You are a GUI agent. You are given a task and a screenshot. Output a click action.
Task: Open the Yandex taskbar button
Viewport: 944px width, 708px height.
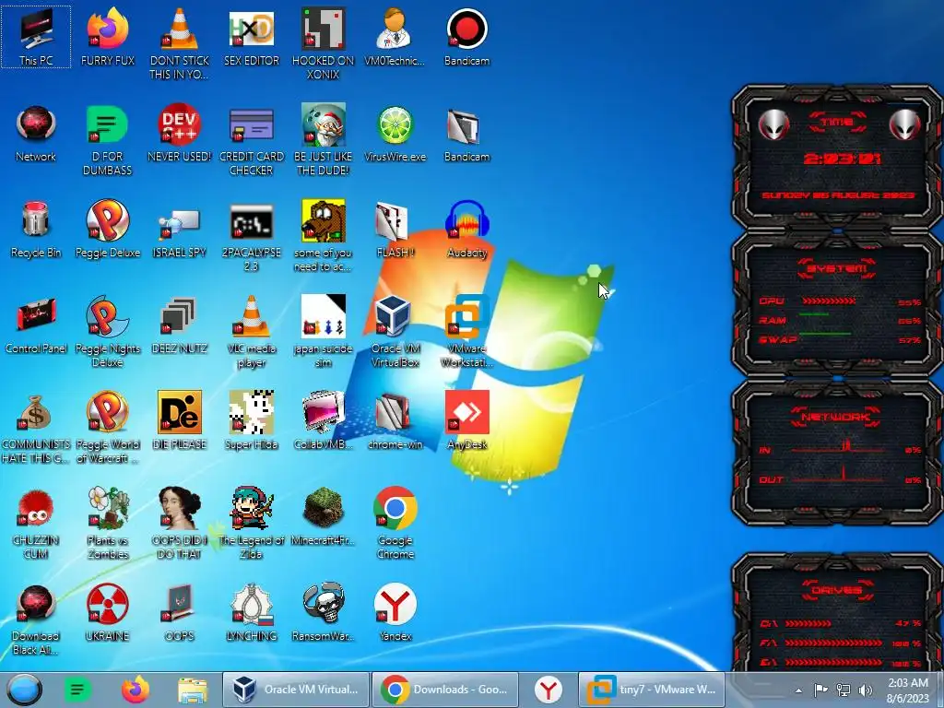coord(548,690)
